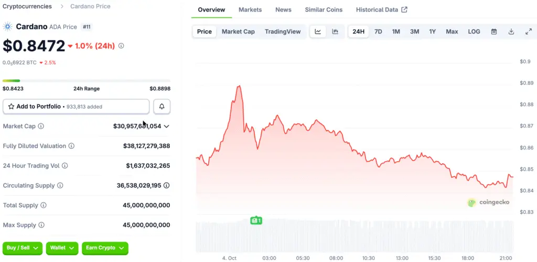Screen dimensions: 537x262
Task: Open the Earn Crypto dropdown
Action: click(x=105, y=248)
